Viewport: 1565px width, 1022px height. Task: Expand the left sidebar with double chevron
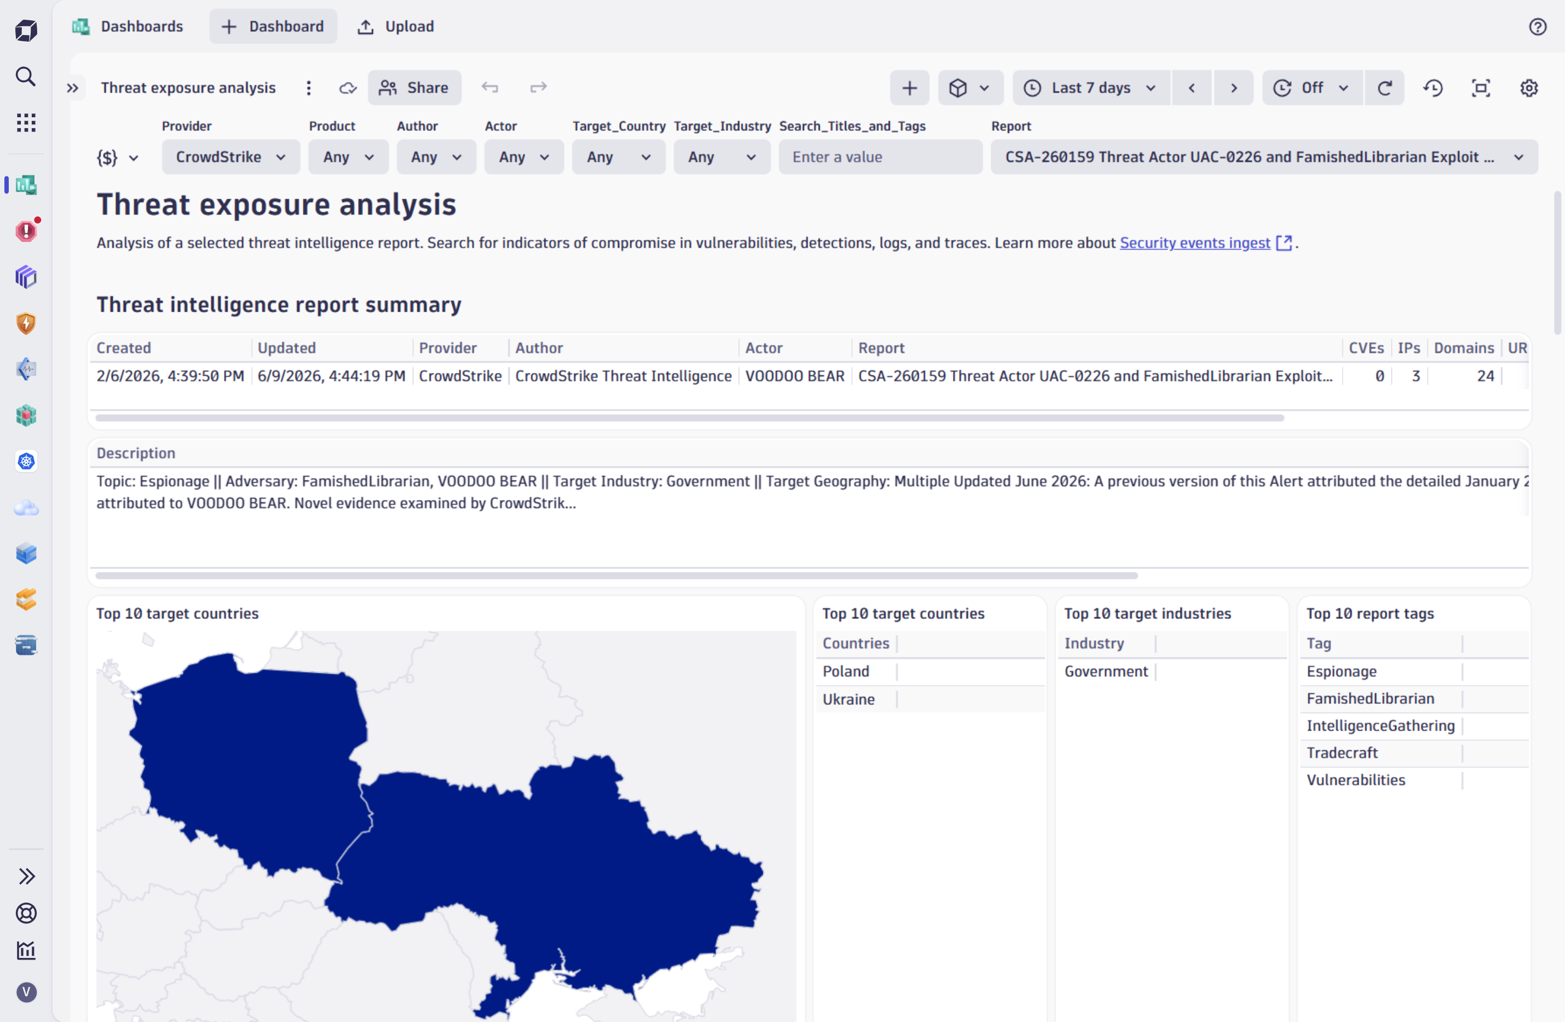26,876
